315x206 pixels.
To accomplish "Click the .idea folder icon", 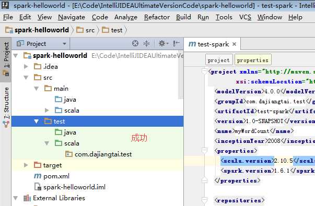I will 38,66.
